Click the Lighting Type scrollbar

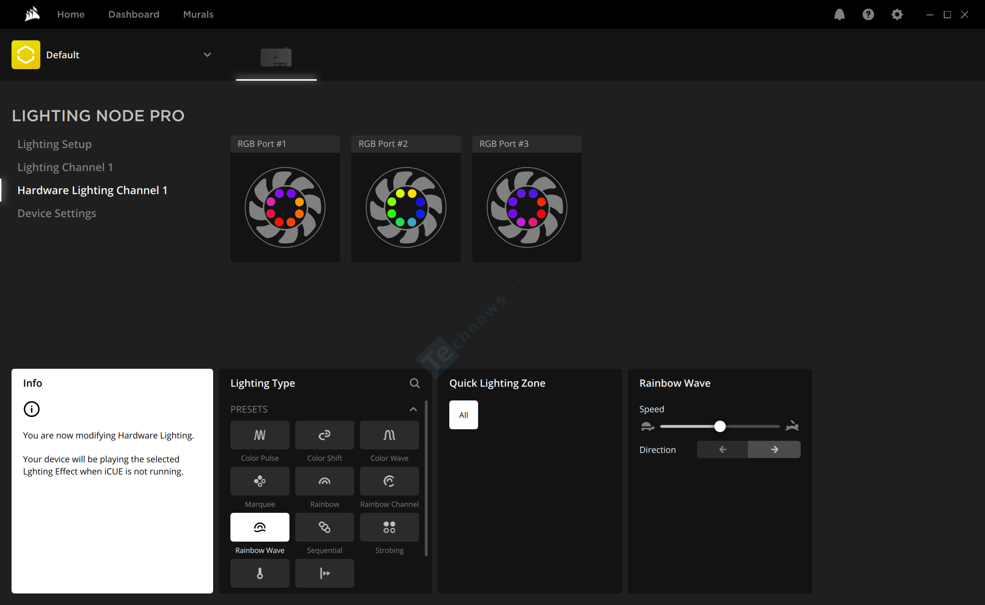click(x=426, y=478)
